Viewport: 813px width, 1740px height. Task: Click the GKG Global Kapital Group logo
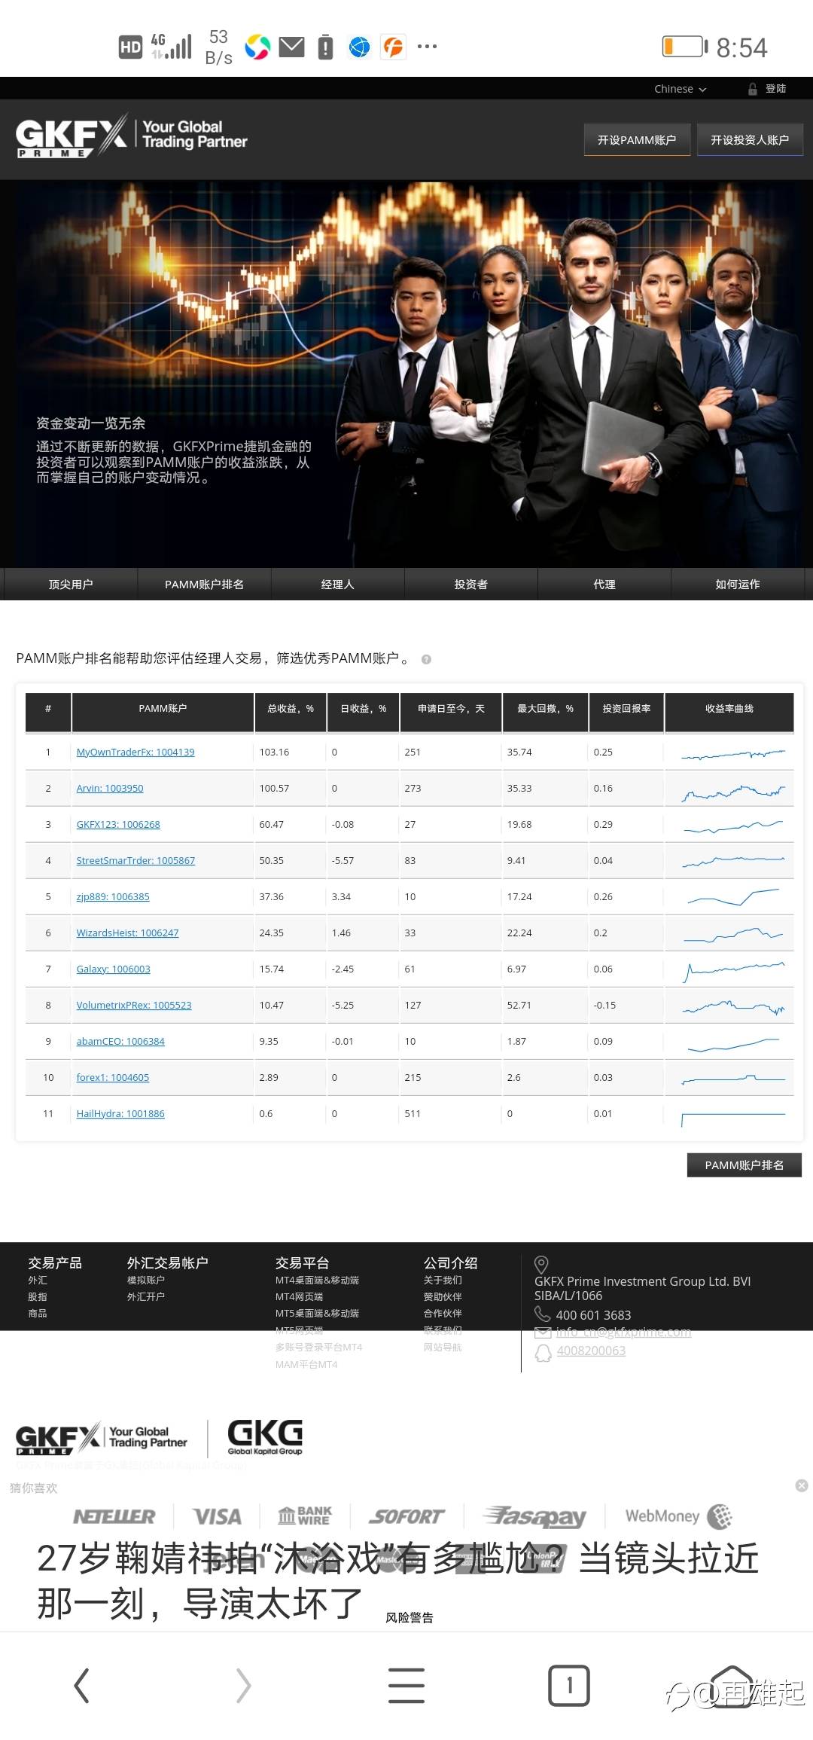click(265, 1438)
